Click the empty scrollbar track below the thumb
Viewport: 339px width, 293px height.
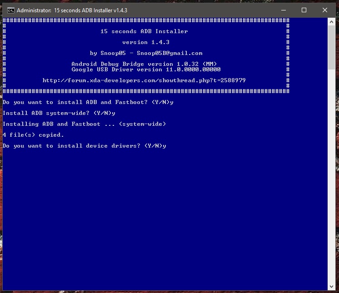332,182
